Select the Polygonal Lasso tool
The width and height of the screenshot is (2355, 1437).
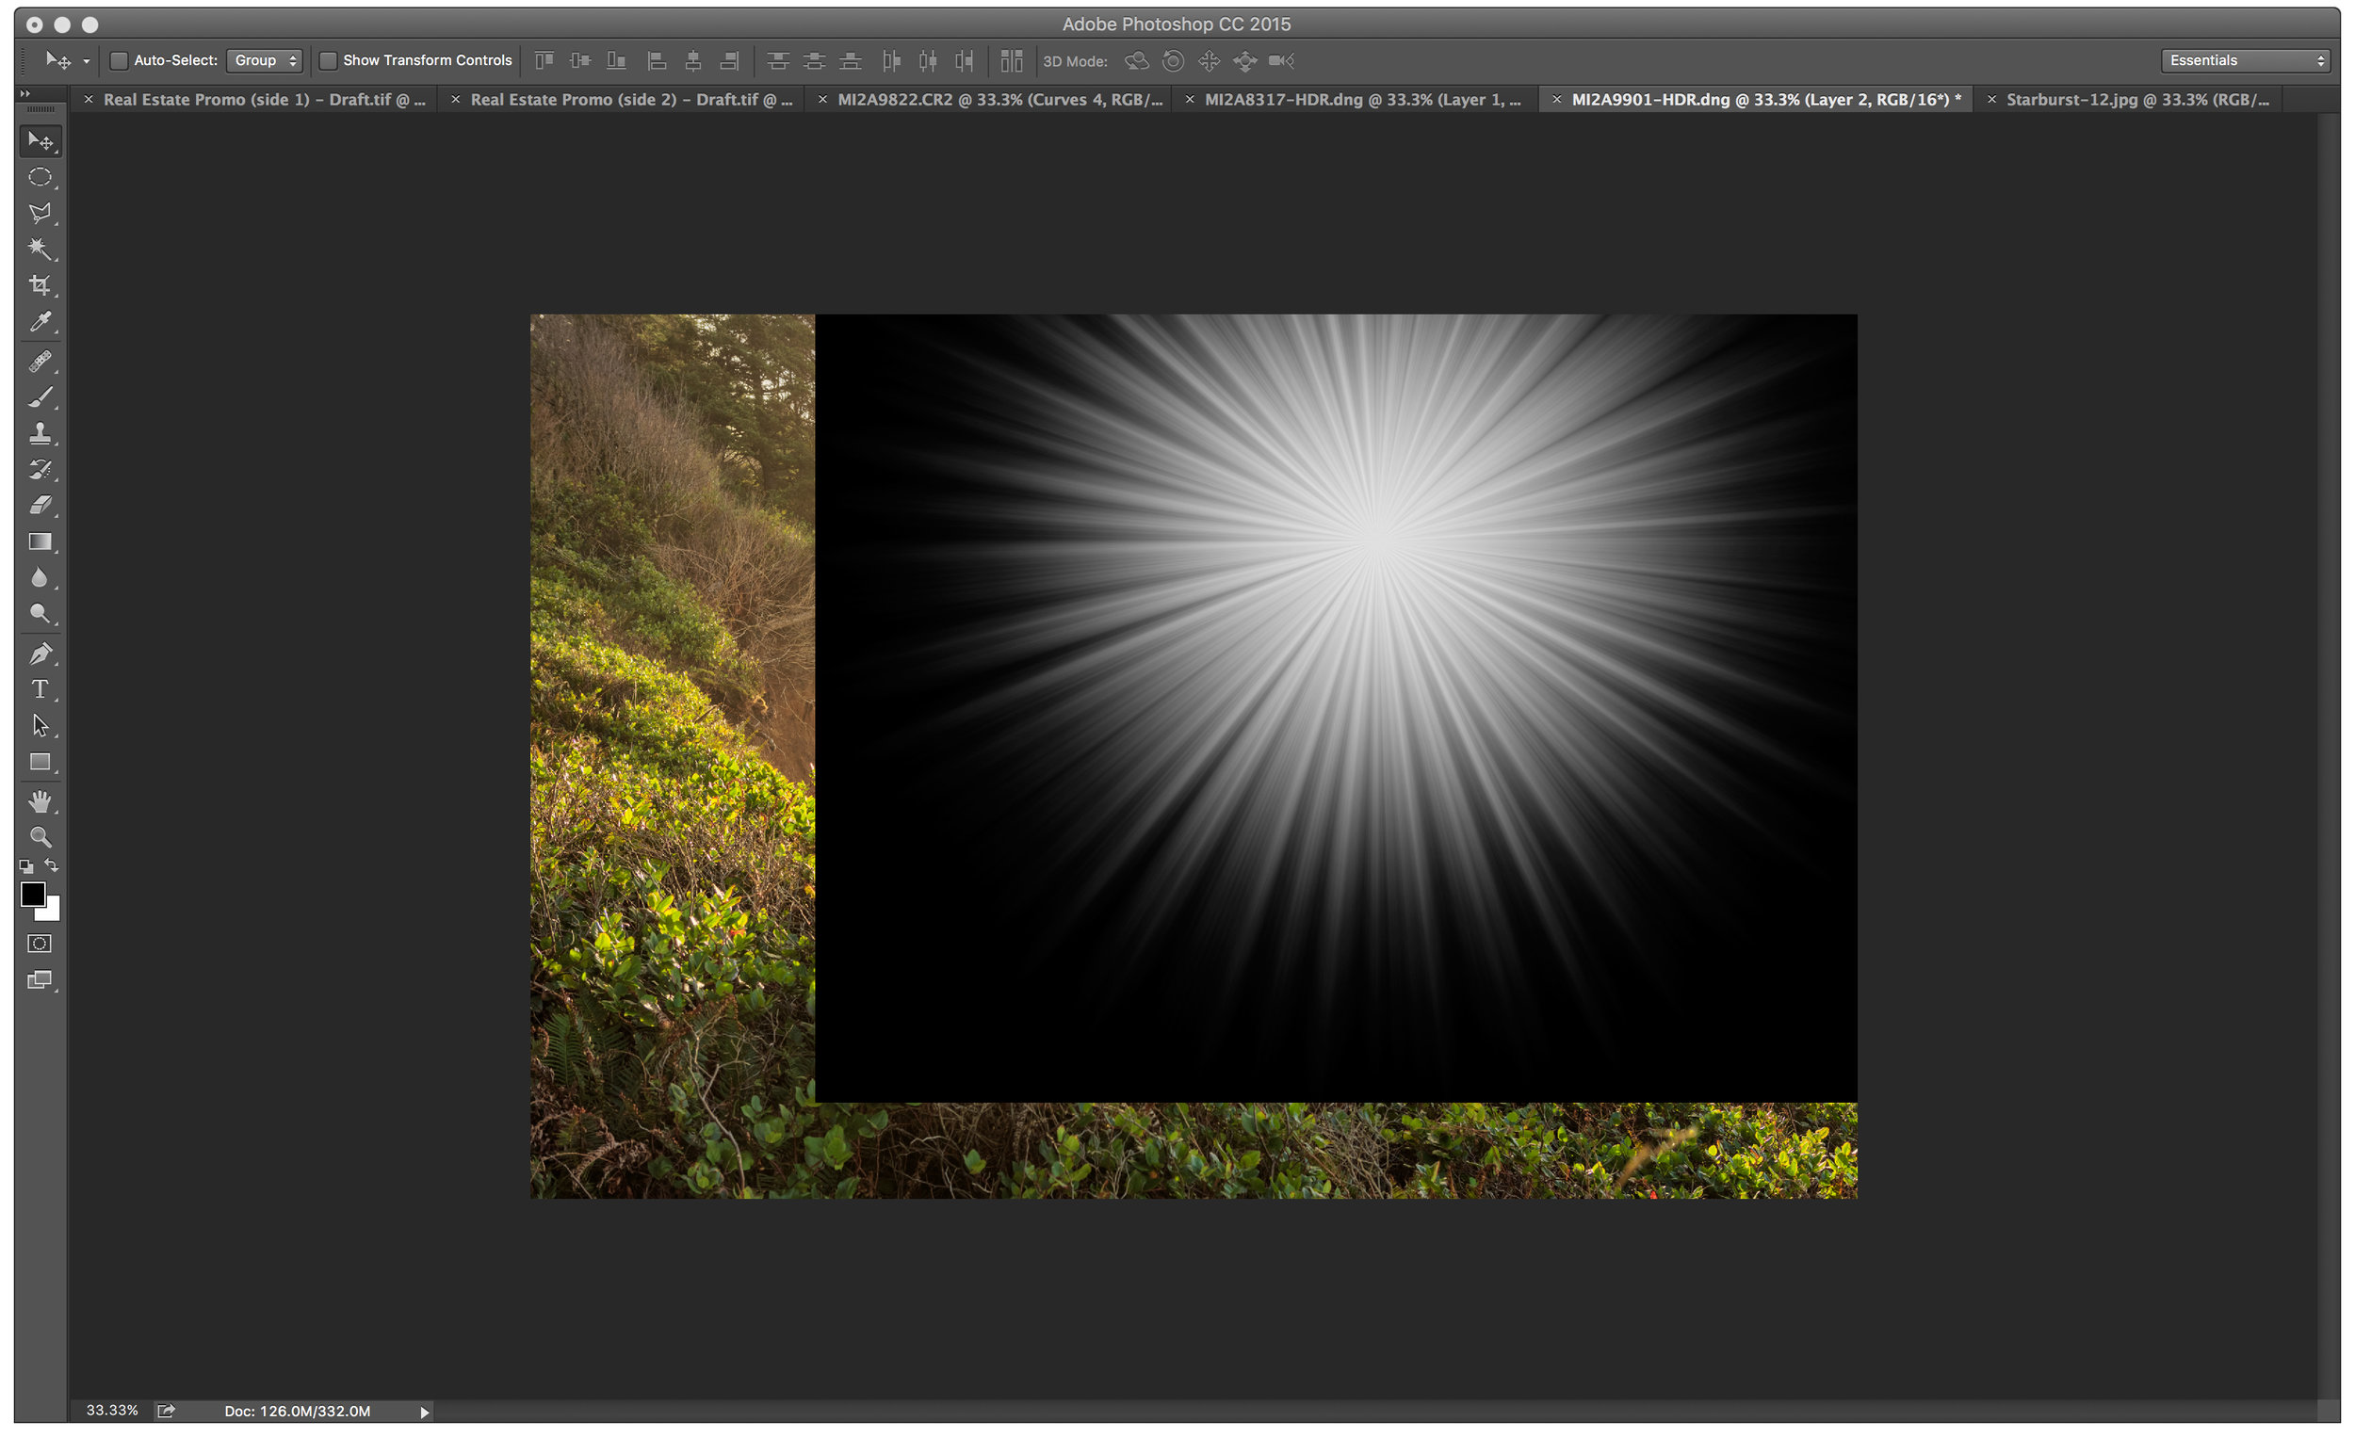point(41,213)
